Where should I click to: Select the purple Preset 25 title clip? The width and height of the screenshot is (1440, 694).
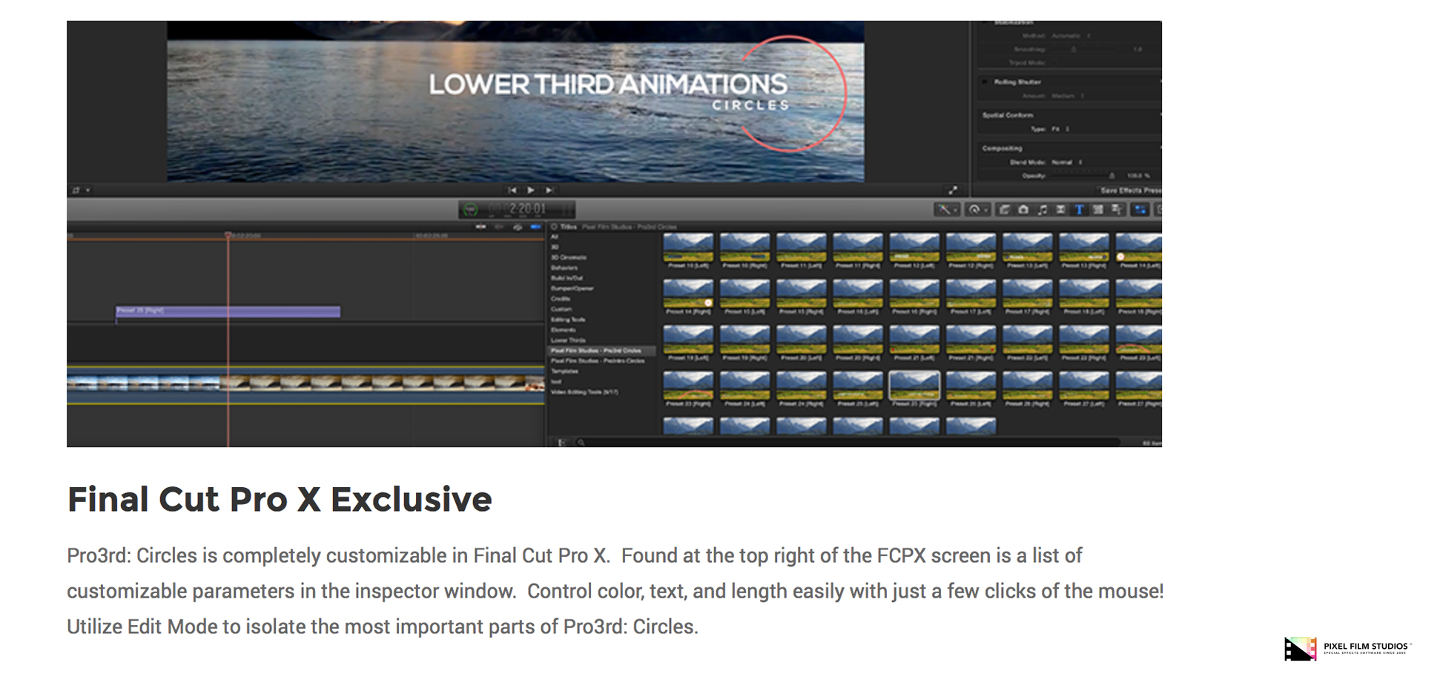tap(228, 311)
